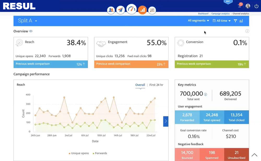Click the blue next arrow on the chart
This screenshot has height=161, width=261.
pos(166,121)
